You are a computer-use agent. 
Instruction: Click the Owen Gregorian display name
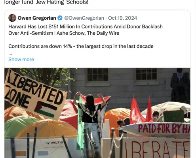point(37,18)
